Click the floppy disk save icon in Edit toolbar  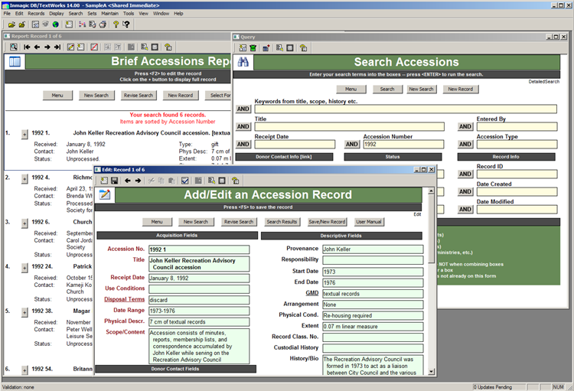click(x=115, y=181)
